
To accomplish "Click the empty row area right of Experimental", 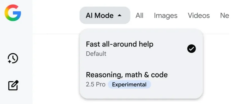I will coord(175,85).
